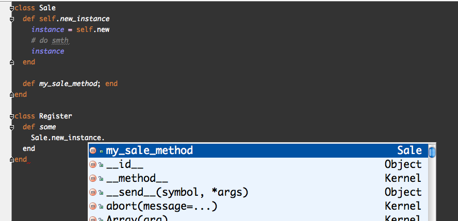Click the public visibility icon next to my_sale_method
The height and width of the screenshot is (221, 458).
tap(101, 151)
